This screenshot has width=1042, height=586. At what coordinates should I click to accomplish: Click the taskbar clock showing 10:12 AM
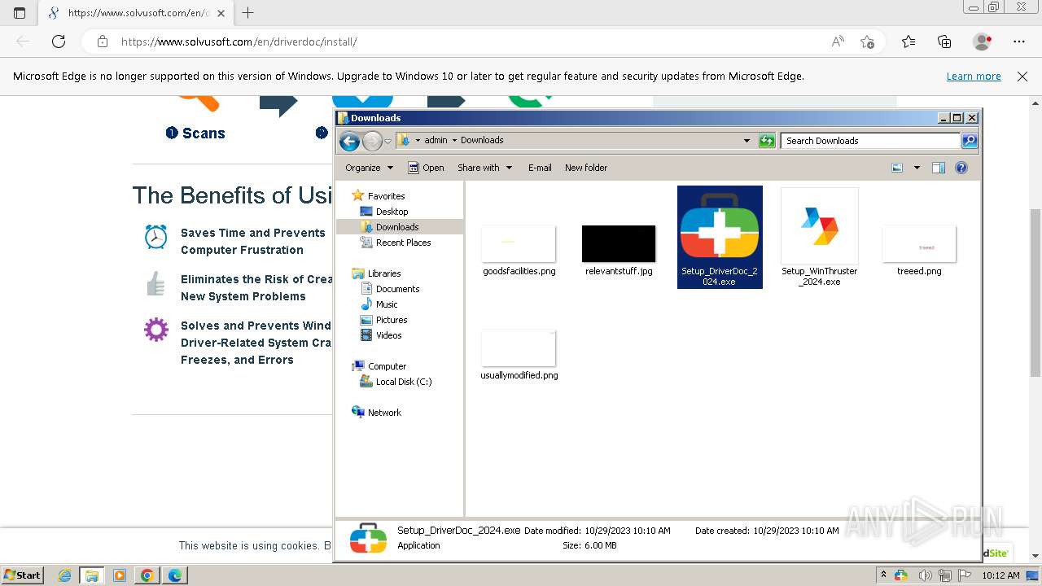point(1000,575)
